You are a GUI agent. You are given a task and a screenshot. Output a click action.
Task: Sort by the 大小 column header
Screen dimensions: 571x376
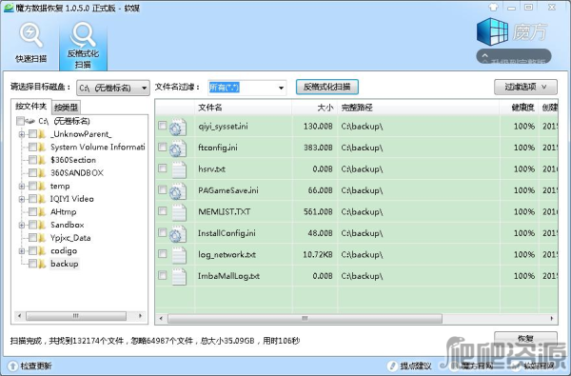click(315, 108)
